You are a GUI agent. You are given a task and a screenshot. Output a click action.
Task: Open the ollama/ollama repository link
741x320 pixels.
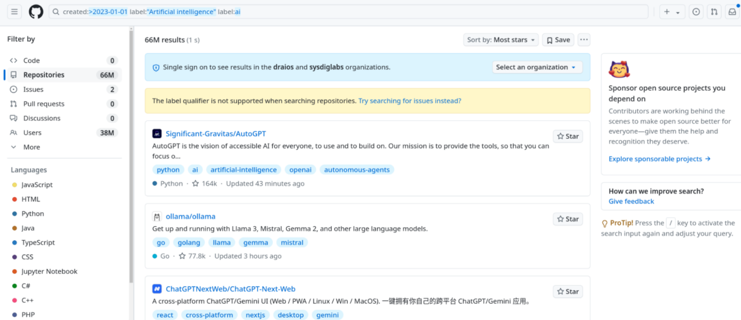(x=191, y=217)
